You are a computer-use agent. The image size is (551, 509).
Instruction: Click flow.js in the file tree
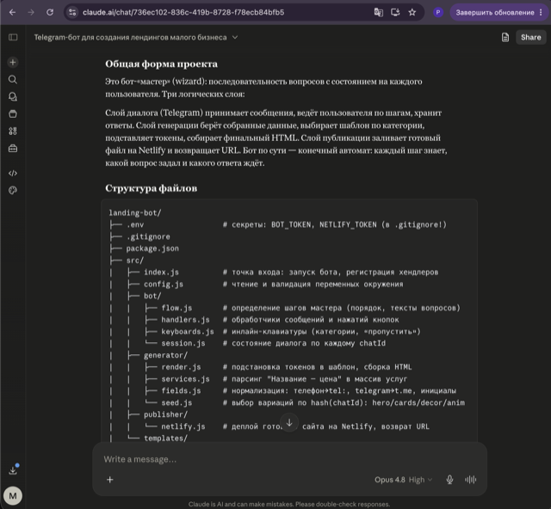(x=176, y=308)
